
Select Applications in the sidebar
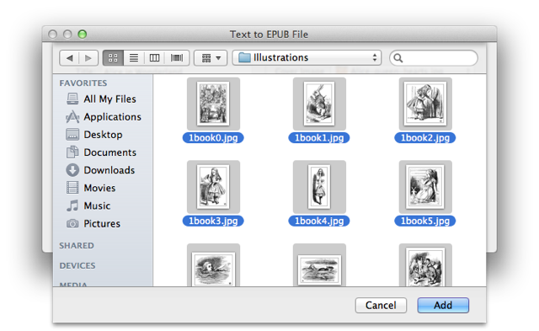coord(104,117)
